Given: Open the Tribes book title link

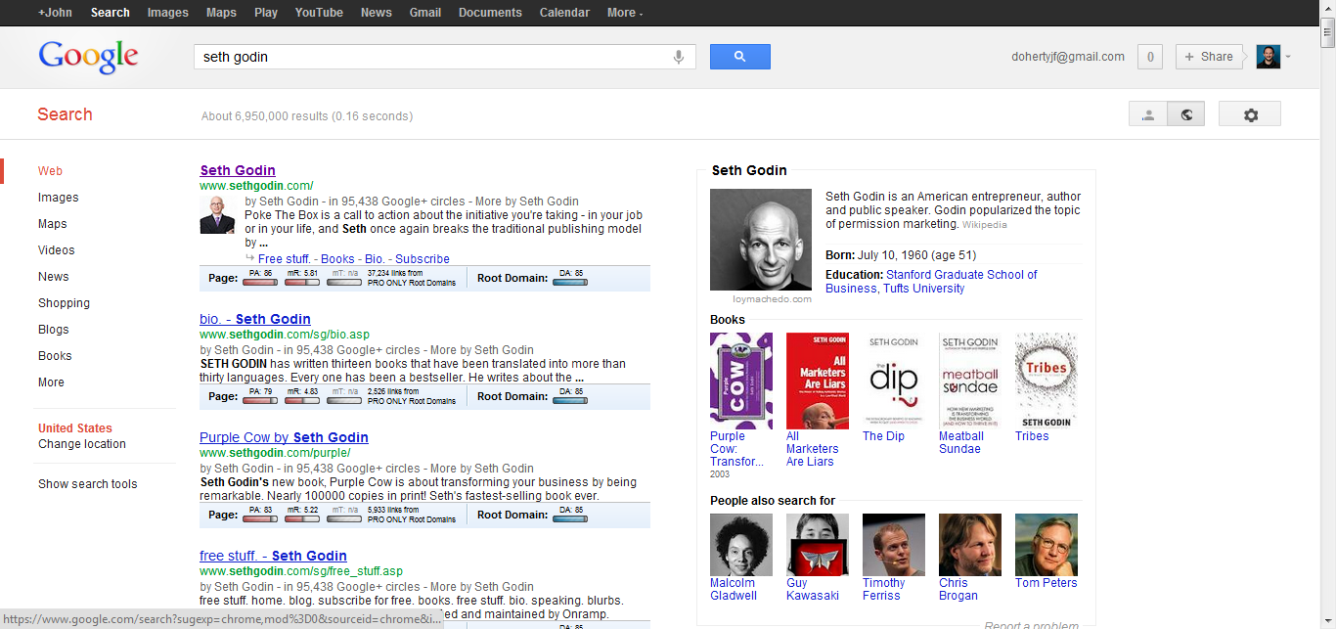Looking at the screenshot, I should [1032, 436].
